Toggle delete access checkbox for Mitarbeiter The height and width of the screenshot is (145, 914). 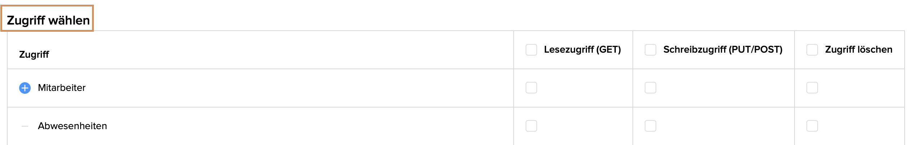pyautogui.click(x=812, y=88)
